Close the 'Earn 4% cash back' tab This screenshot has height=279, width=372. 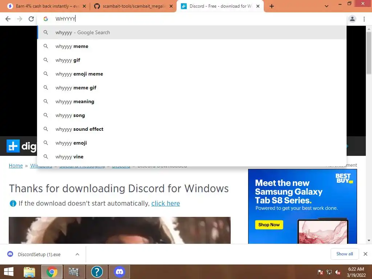[84, 6]
